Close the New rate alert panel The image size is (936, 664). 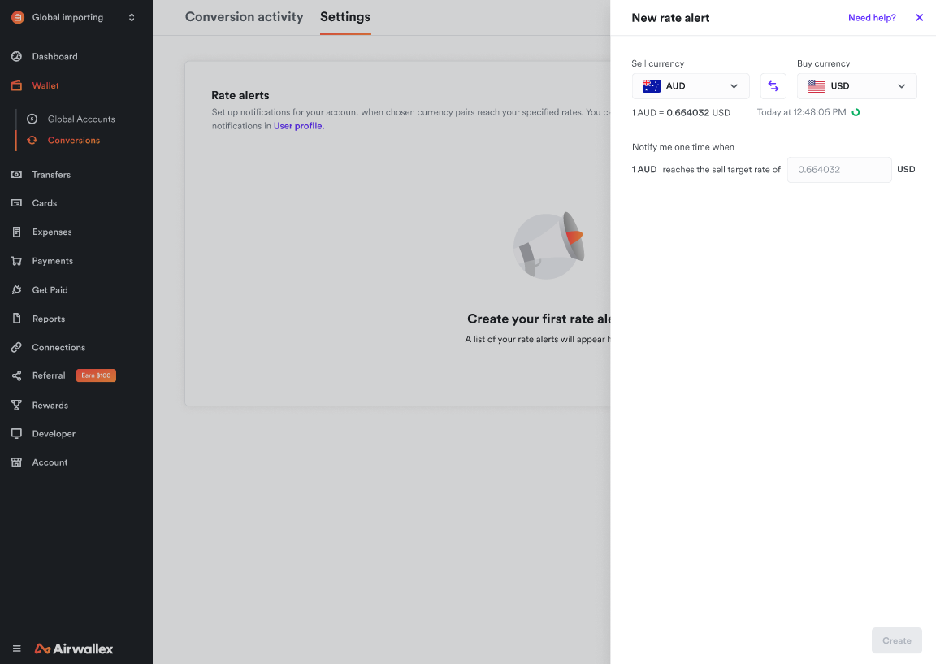[x=920, y=18]
